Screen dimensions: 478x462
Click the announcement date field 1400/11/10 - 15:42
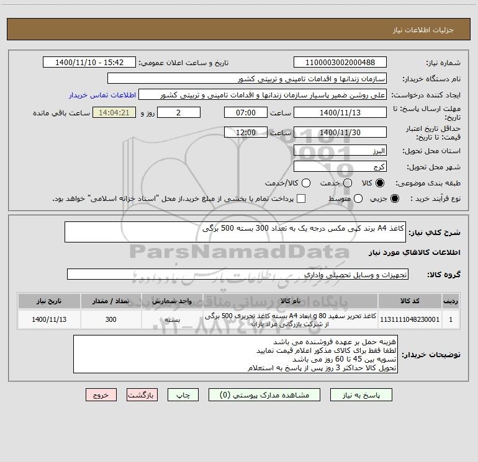tap(89, 63)
